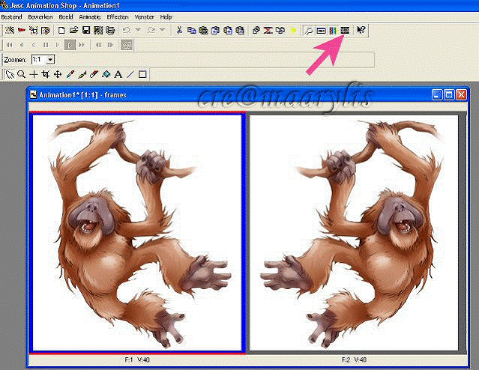Open the Bewerken menu
Screen dimensions: 479x370
(40, 17)
